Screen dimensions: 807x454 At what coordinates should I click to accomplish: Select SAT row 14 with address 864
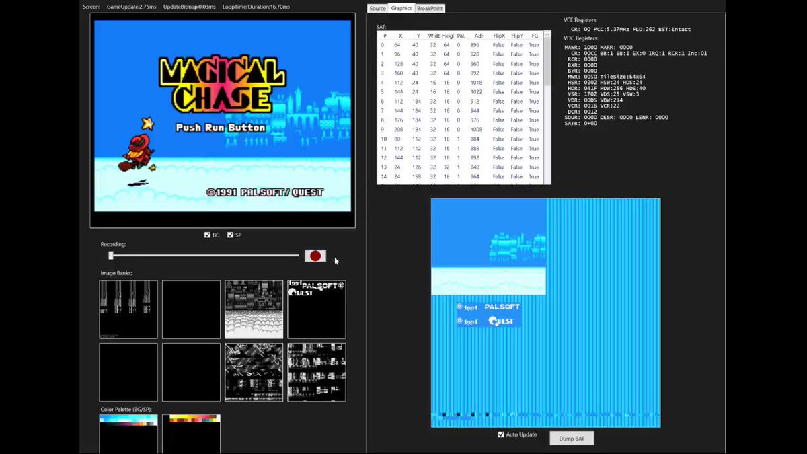461,177
